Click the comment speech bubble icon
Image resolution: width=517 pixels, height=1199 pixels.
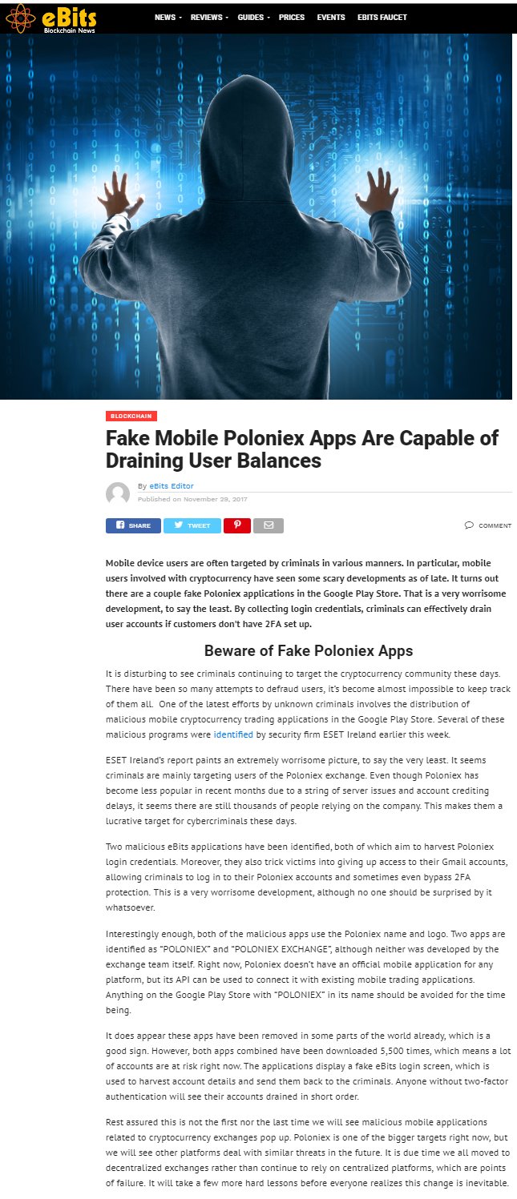click(469, 525)
